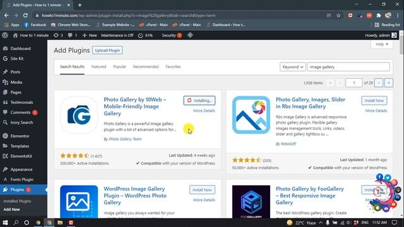Open Elementor menu item
This screenshot has height=227, width=404.
(x=20, y=136)
